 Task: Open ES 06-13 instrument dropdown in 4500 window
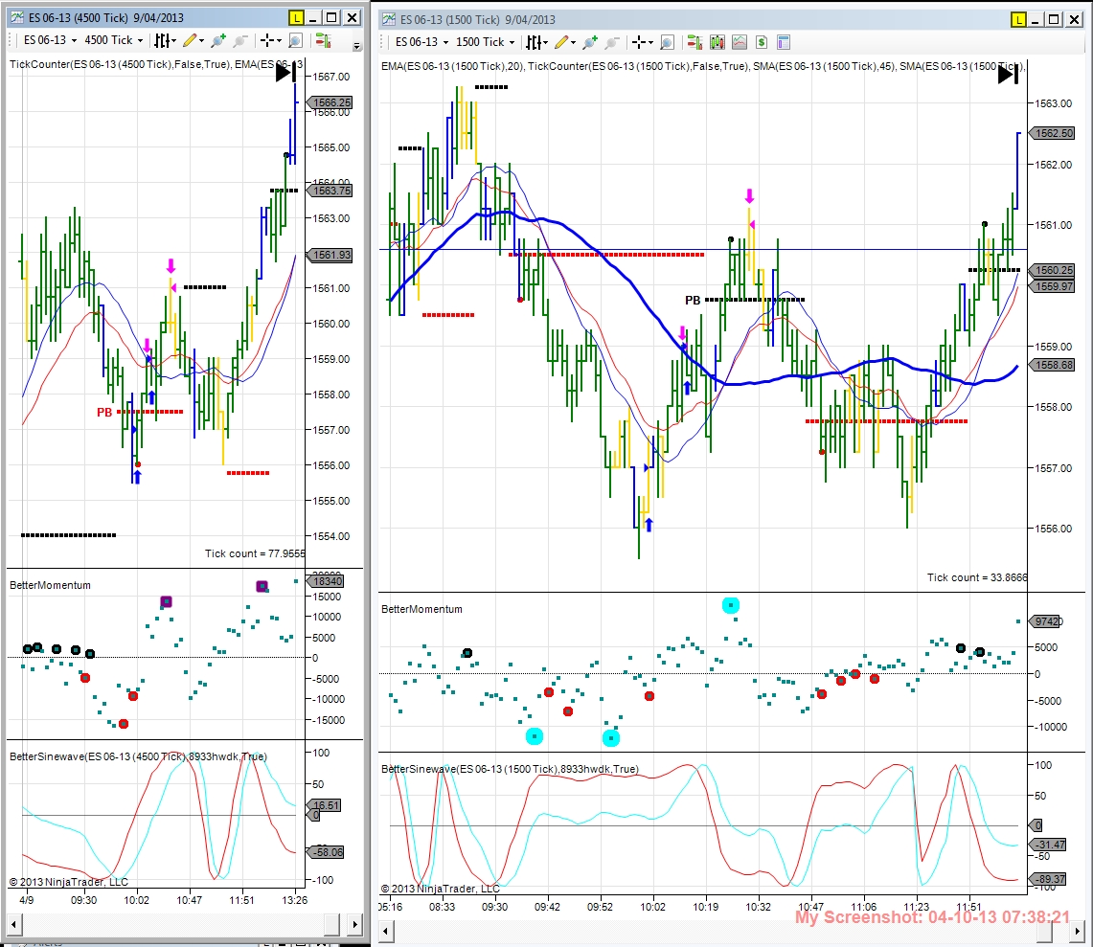pyautogui.click(x=50, y=40)
